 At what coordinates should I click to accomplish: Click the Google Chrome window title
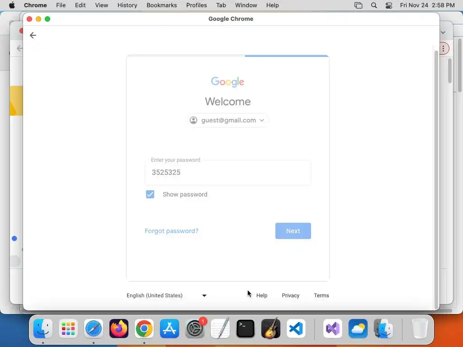coord(231,19)
